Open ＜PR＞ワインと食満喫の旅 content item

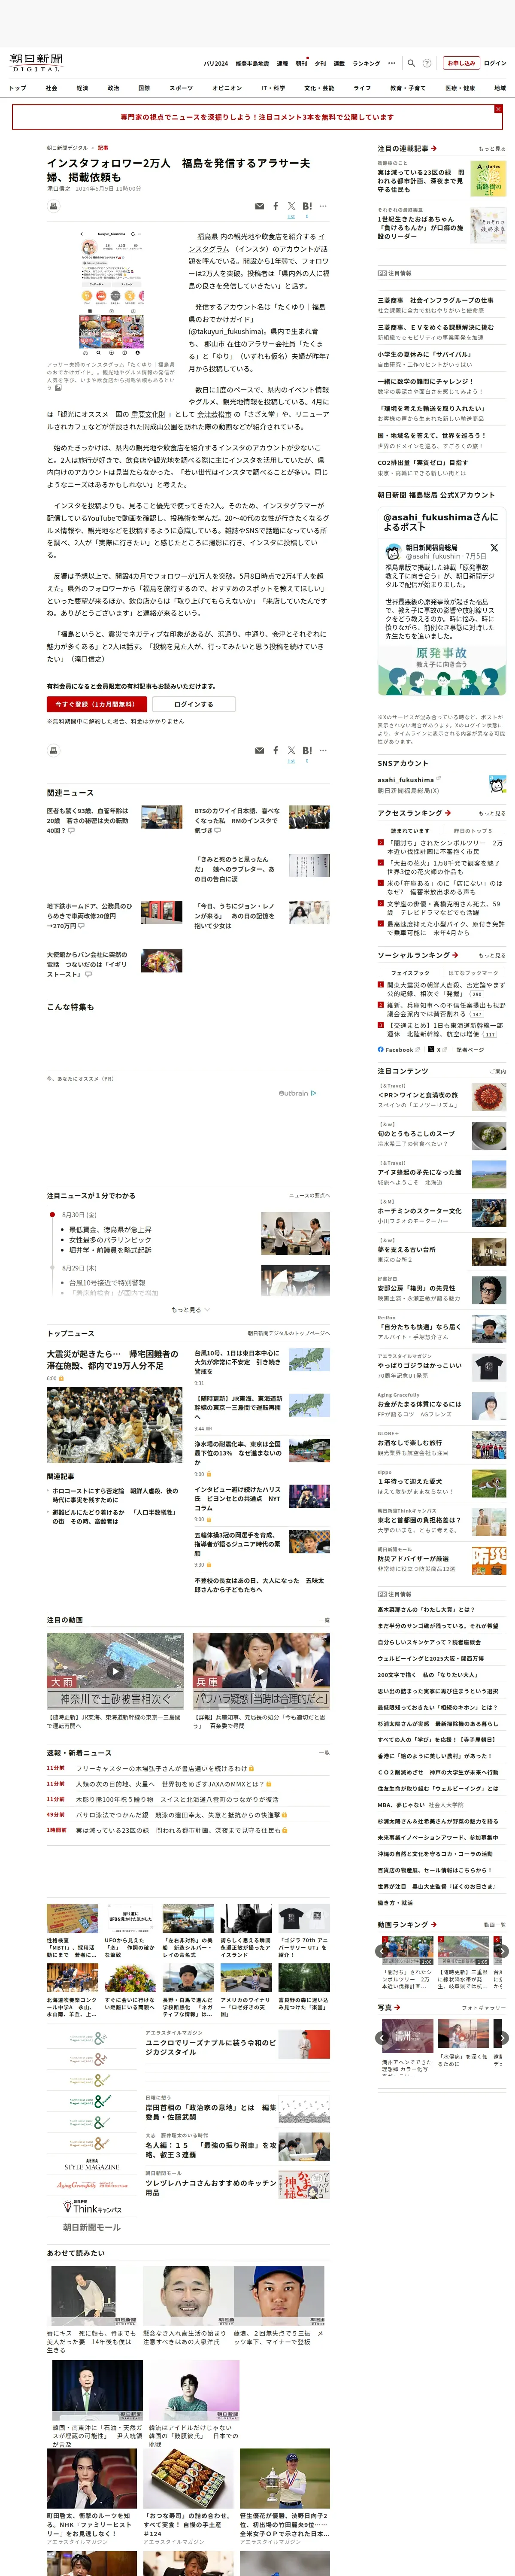[x=418, y=1095]
